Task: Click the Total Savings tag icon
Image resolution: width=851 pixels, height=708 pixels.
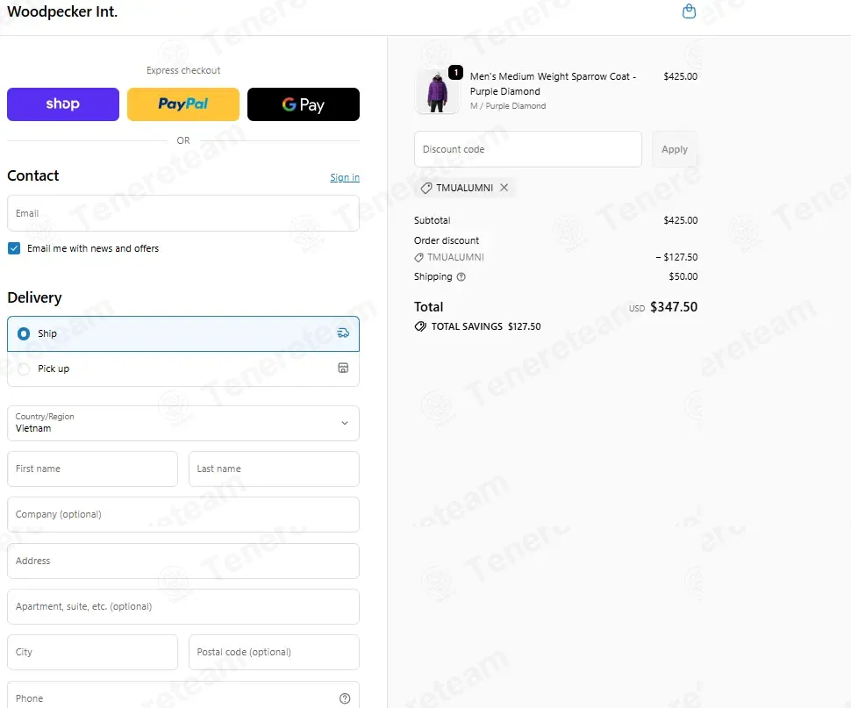Action: coord(420,326)
